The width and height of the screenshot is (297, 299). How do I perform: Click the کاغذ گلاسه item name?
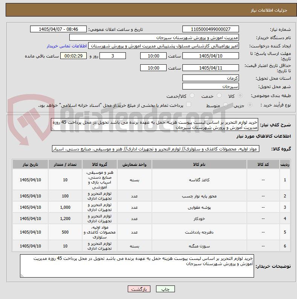click(x=199, y=180)
